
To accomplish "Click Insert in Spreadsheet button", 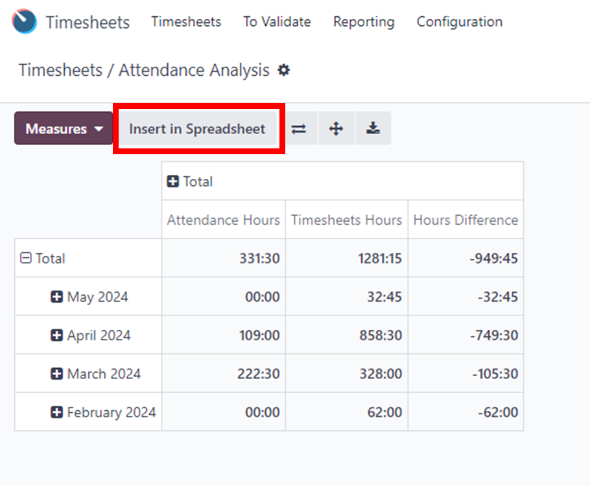I will click(x=198, y=129).
